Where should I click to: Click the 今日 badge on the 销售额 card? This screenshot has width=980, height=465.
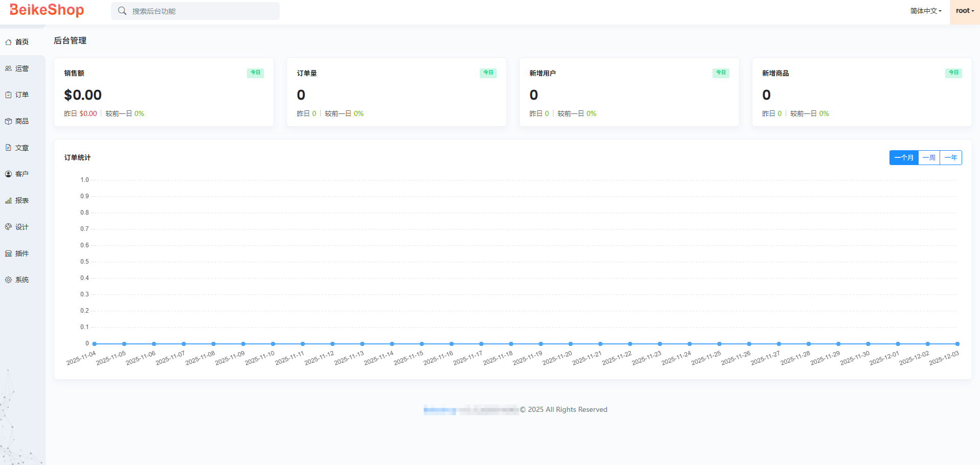coord(255,73)
